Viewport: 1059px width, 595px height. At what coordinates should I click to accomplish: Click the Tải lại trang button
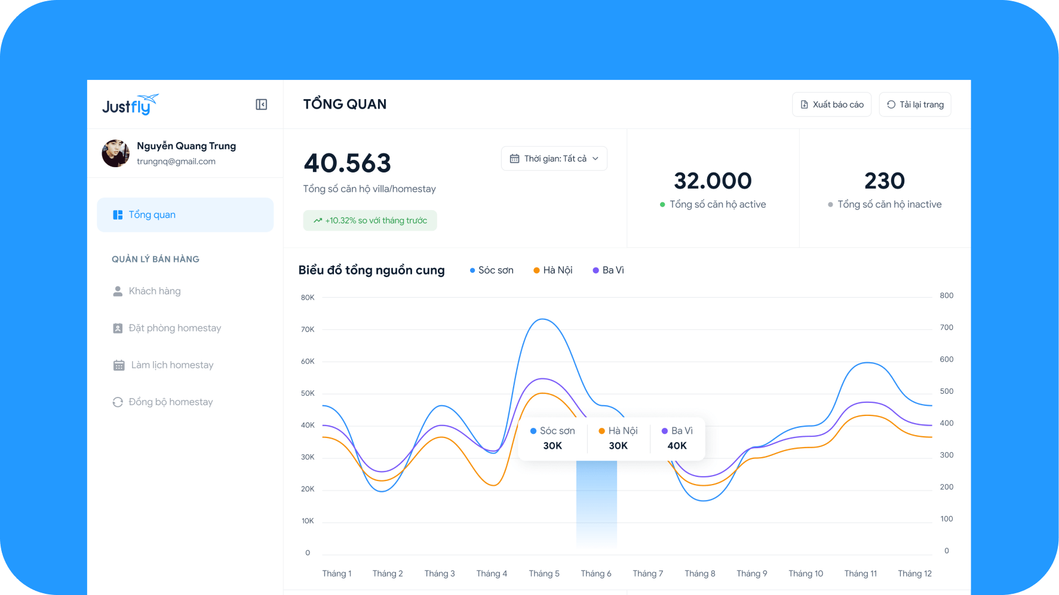(x=915, y=104)
